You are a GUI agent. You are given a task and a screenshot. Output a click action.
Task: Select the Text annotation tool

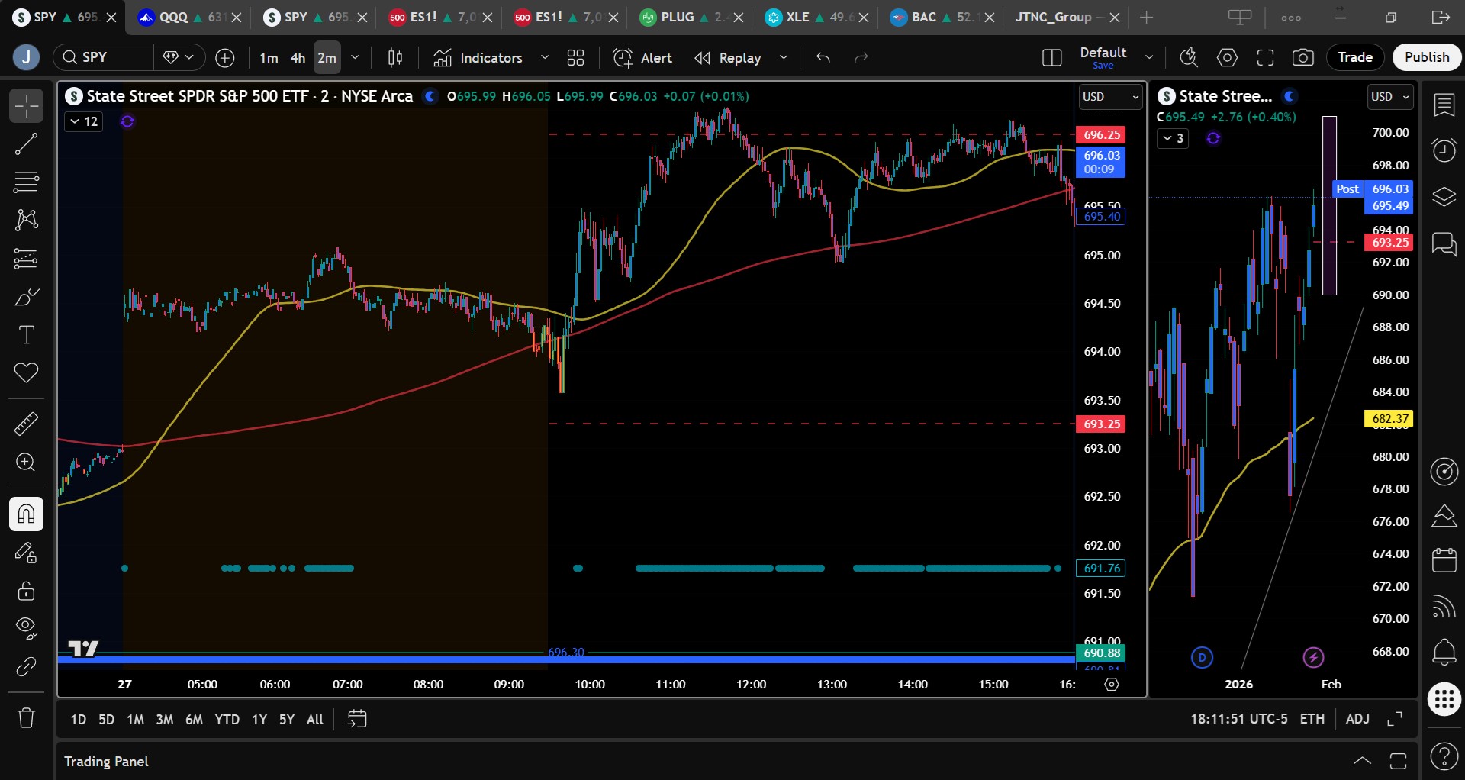[x=26, y=334]
